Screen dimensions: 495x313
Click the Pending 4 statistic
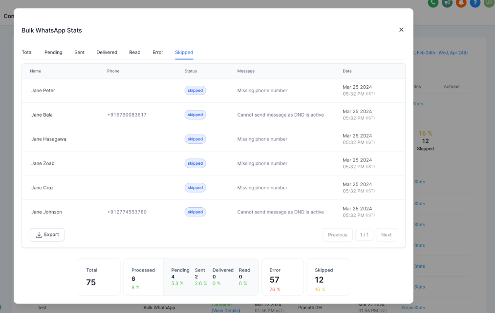[180, 277]
